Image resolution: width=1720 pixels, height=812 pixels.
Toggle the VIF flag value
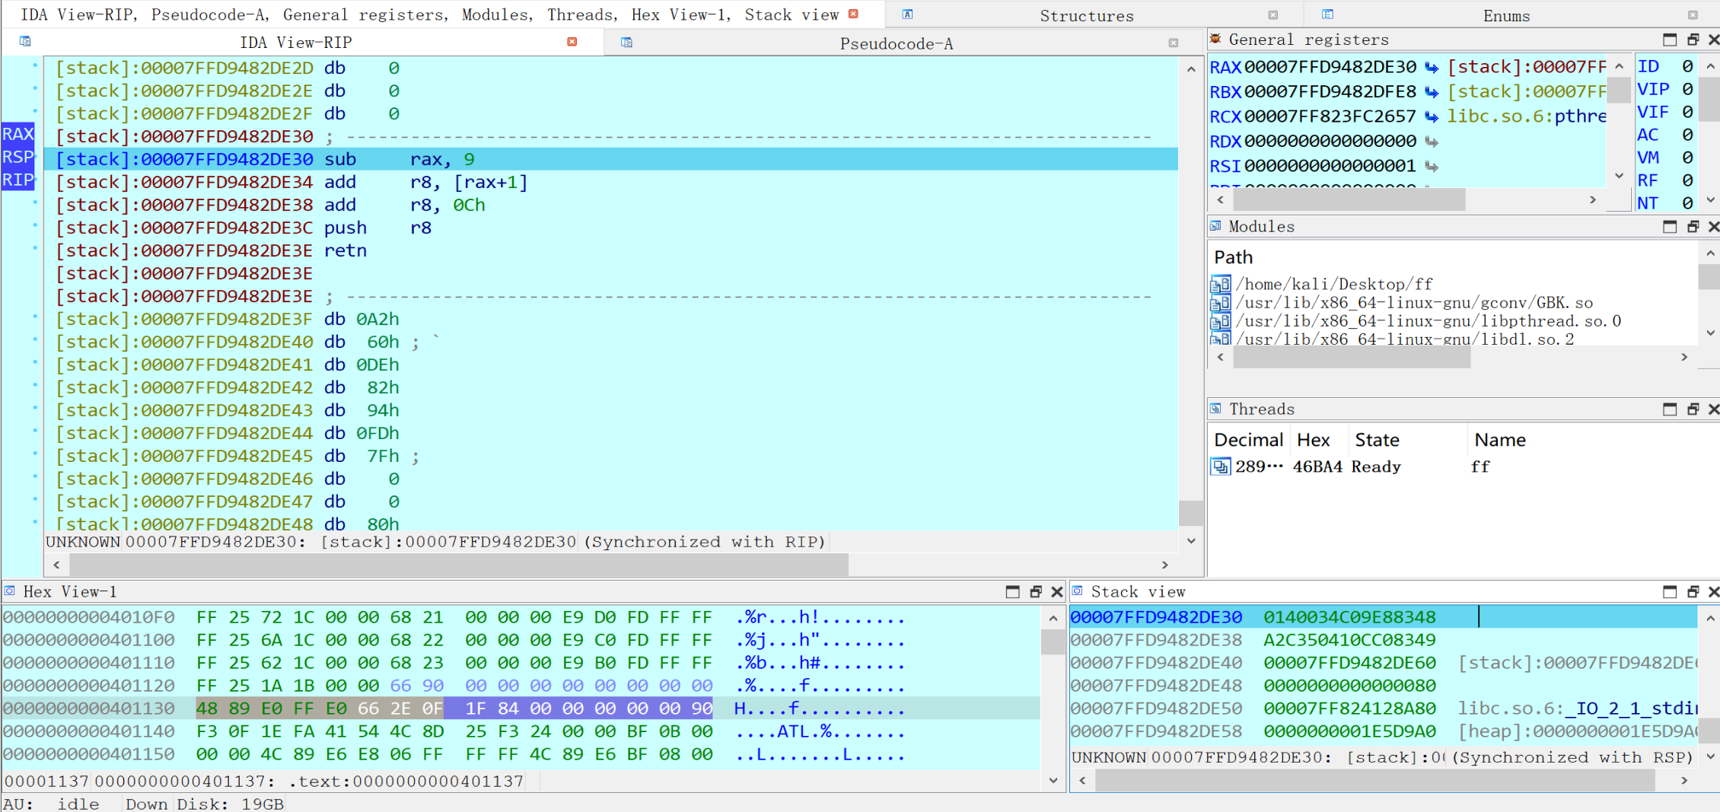click(x=1687, y=113)
